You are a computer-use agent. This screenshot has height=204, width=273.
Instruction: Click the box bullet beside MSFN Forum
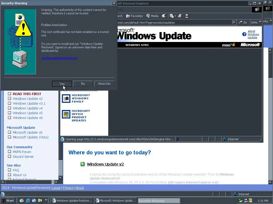pyautogui.click(x=9, y=152)
